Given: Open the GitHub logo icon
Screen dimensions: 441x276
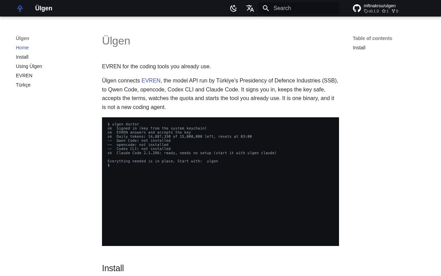Looking at the screenshot, I should coord(357,8).
